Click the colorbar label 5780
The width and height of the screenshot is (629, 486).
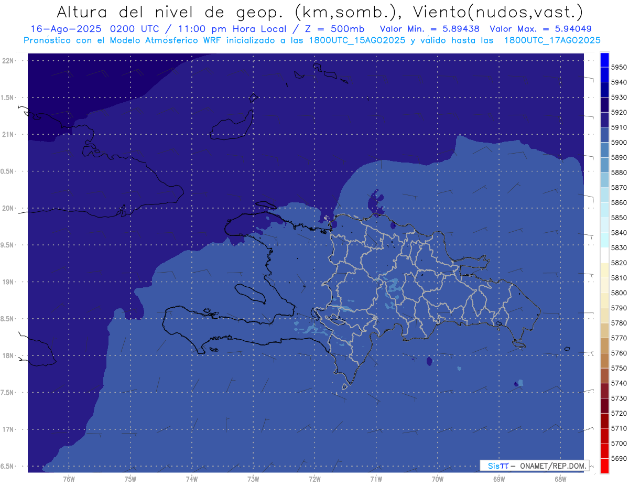tap(619, 323)
